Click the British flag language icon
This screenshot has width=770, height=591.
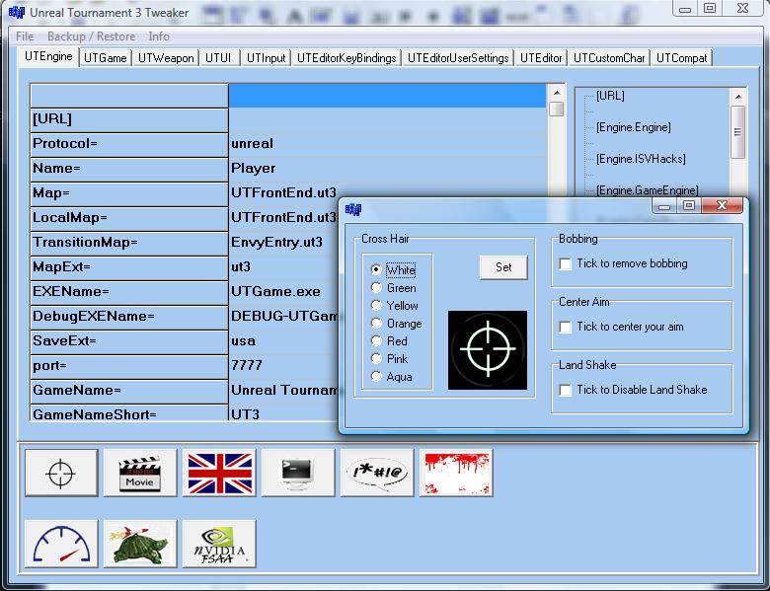coord(219,473)
